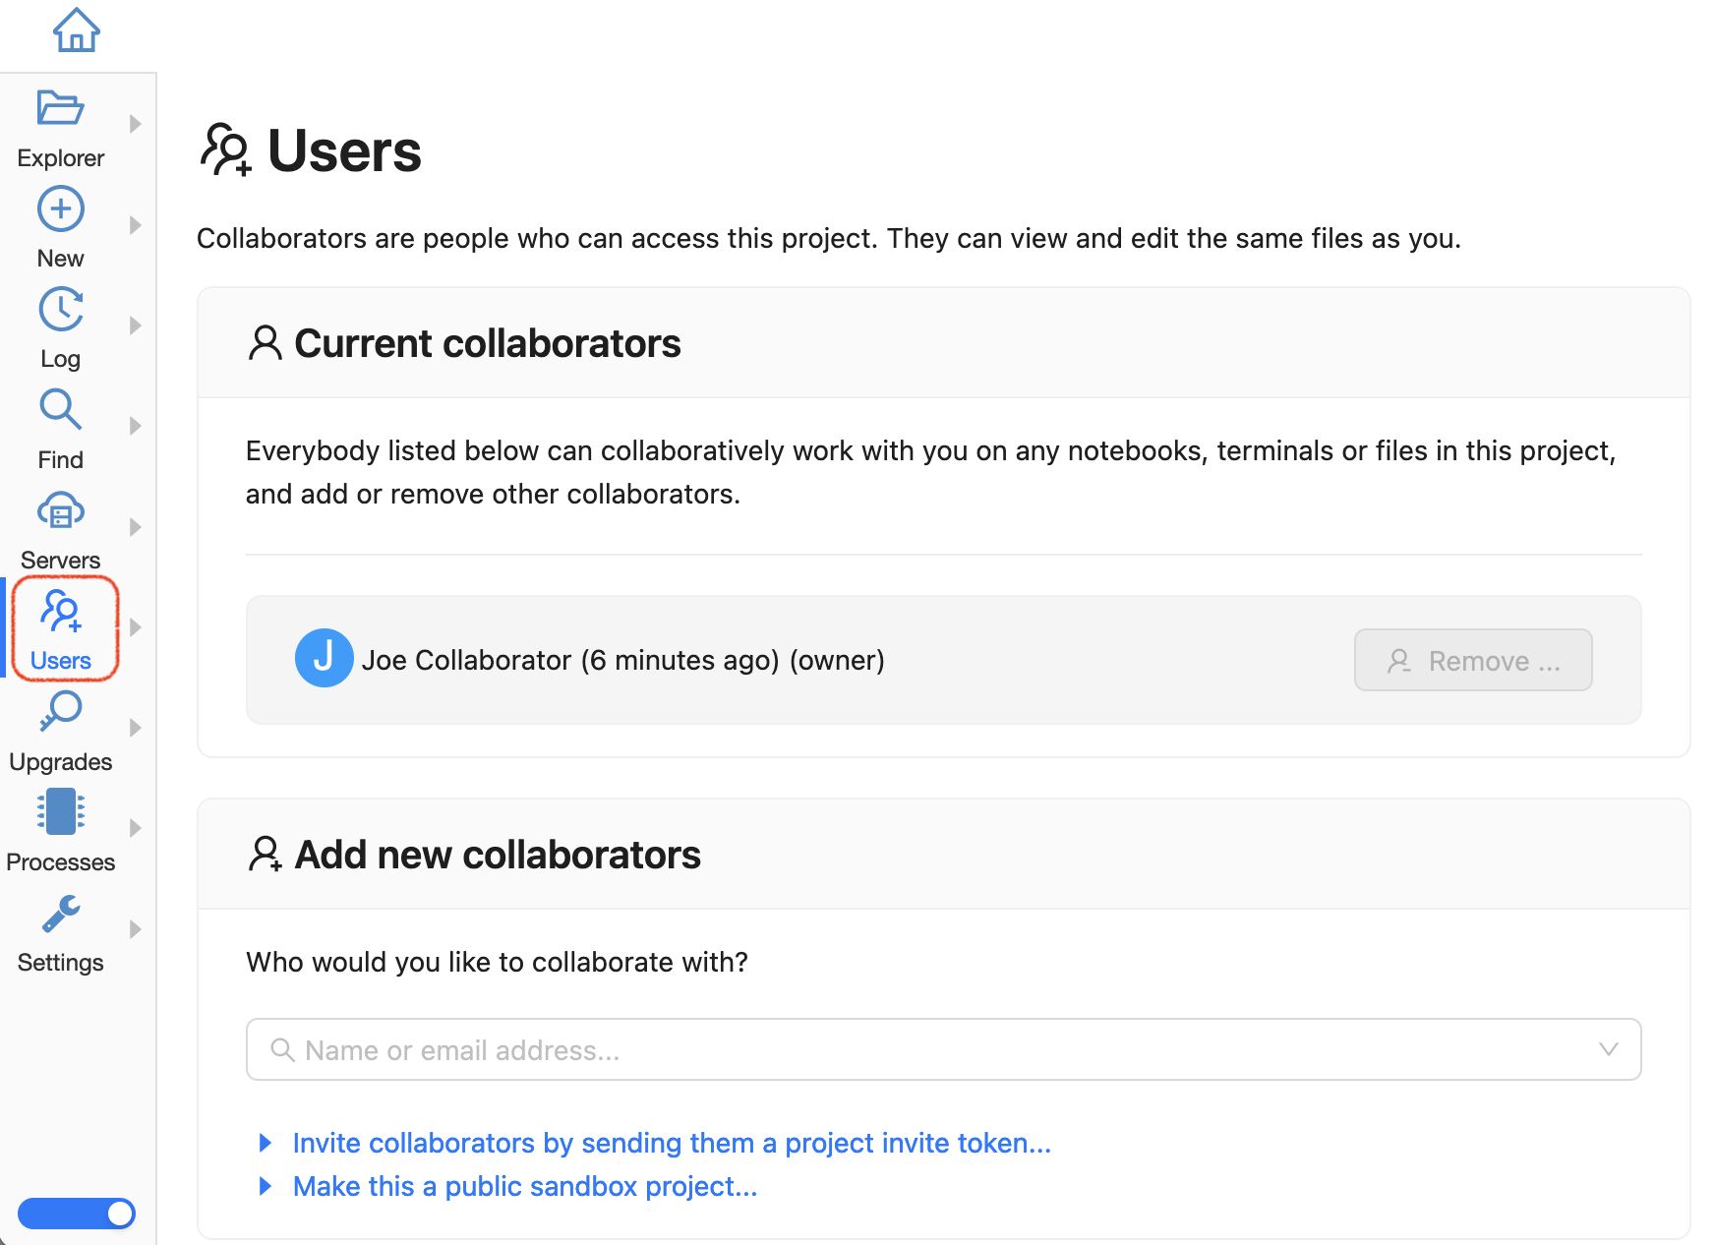Screen dimensions: 1715x1245
Task: Open the Upgrades icon in sidebar
Action: point(60,712)
